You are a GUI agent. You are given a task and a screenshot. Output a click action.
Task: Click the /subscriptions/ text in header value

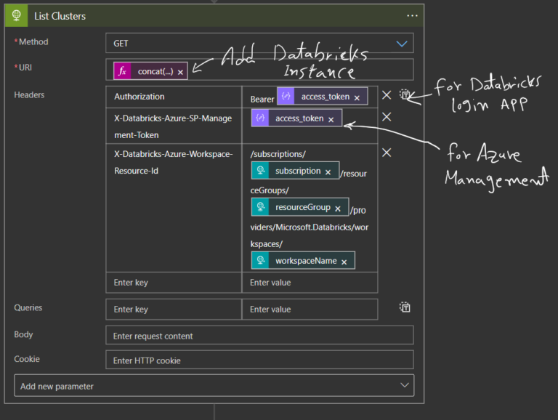[x=278, y=154]
